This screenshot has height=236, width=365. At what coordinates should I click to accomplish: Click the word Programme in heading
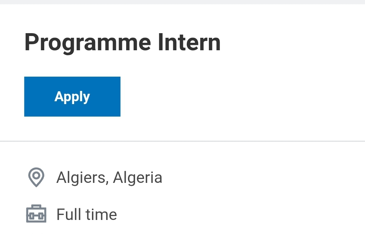[88, 42]
